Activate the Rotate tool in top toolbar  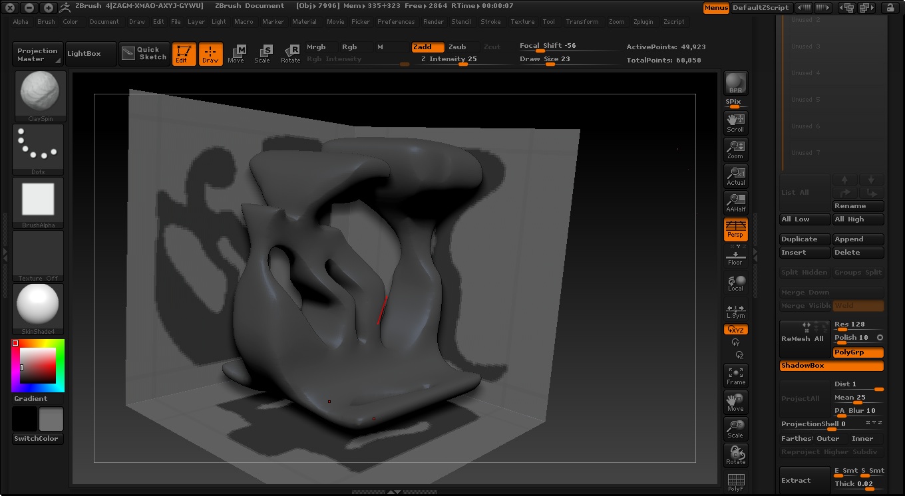[x=290, y=54]
